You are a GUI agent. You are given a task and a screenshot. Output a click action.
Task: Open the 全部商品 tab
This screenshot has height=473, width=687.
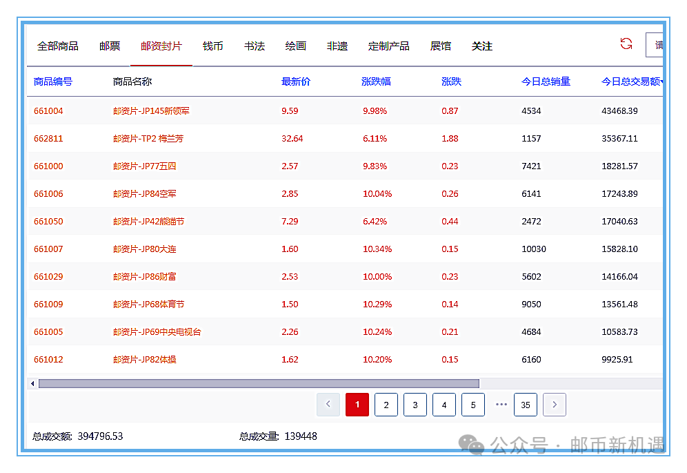coord(57,46)
